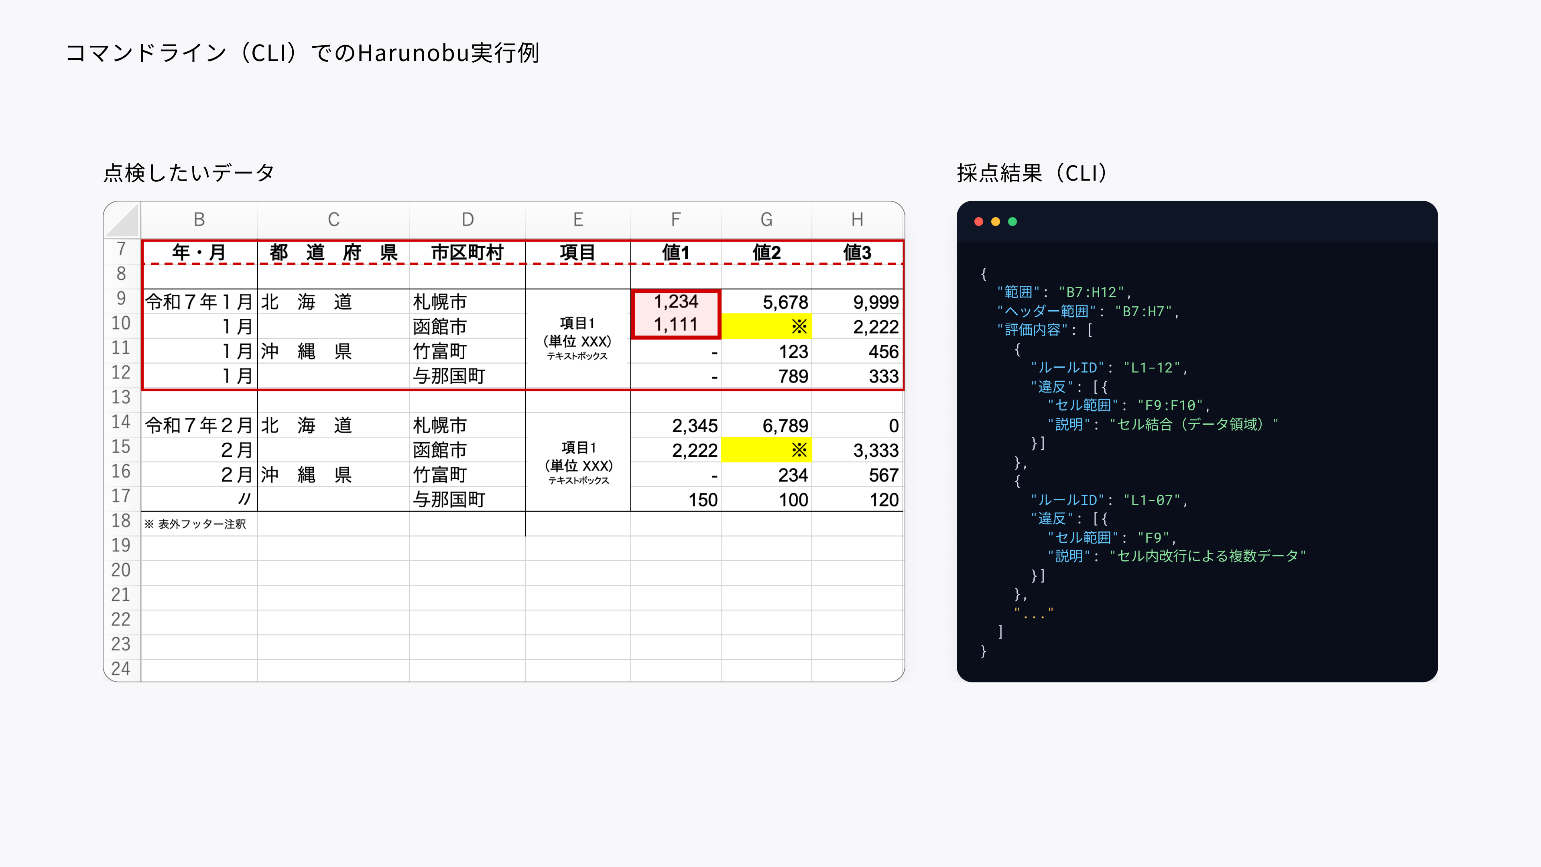Click cell with value 3,333

pos(857,450)
